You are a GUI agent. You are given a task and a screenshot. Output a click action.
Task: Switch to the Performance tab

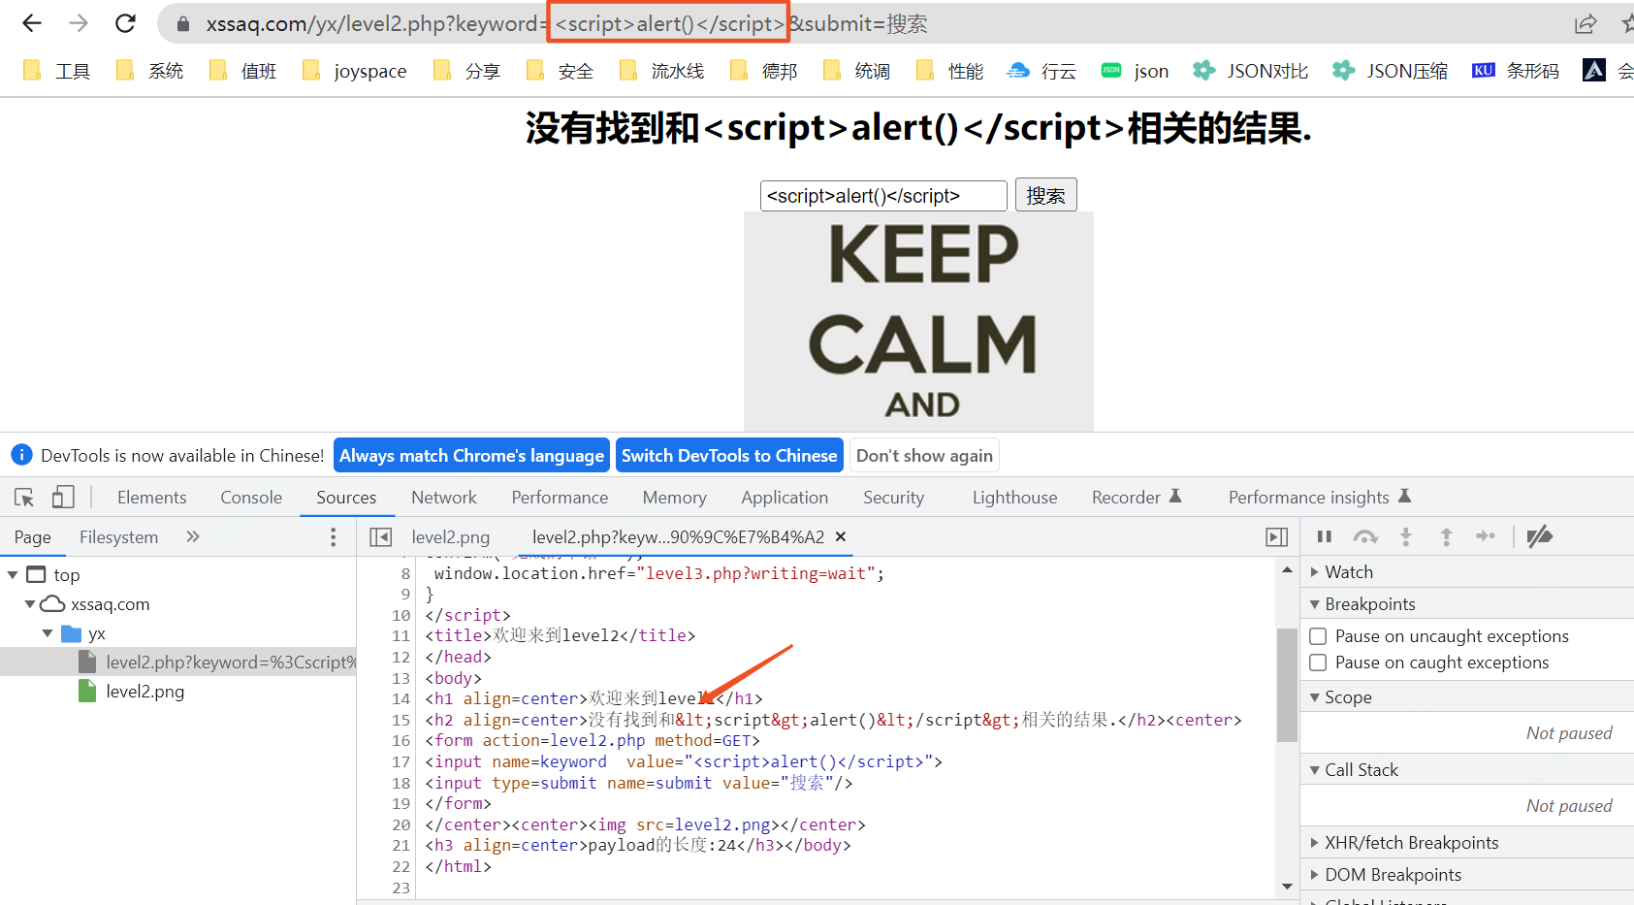coord(560,498)
